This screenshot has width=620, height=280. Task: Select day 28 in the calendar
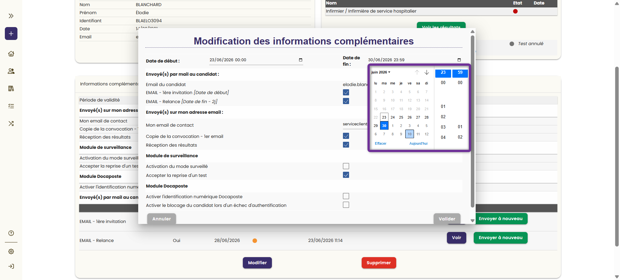click(x=427, y=117)
